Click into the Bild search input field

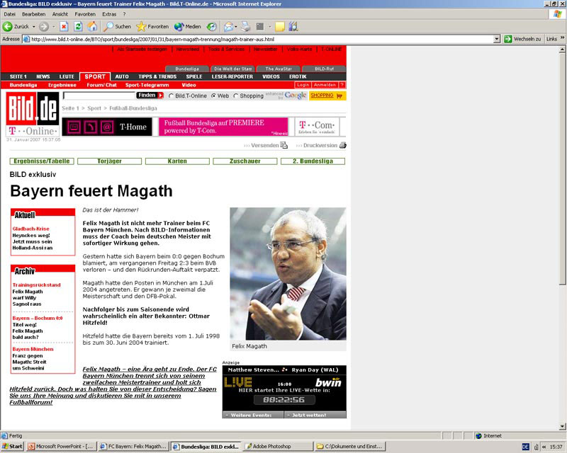tap(99, 96)
